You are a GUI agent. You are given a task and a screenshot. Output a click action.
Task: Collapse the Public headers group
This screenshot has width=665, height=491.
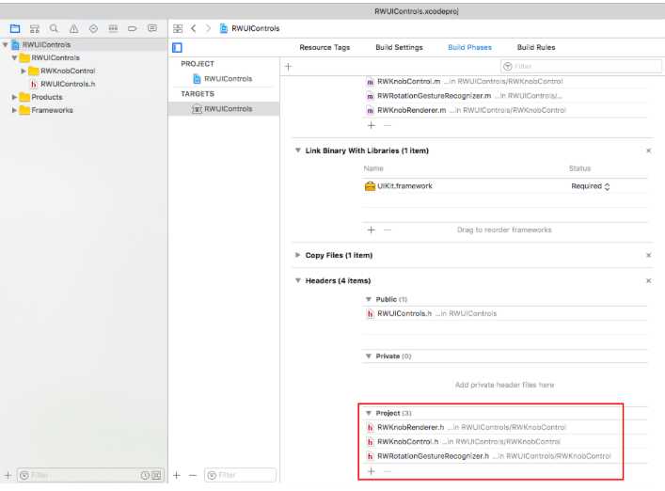click(369, 299)
